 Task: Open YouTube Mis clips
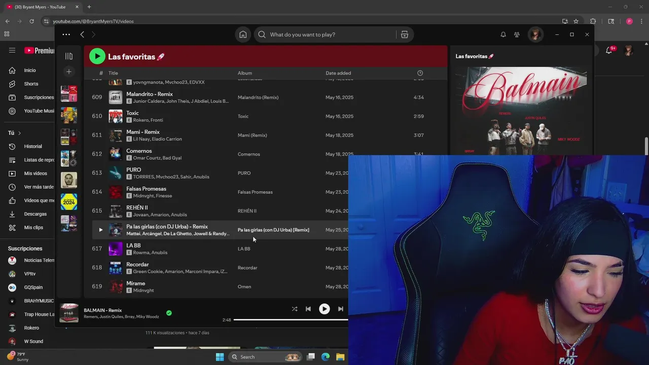pos(33,228)
